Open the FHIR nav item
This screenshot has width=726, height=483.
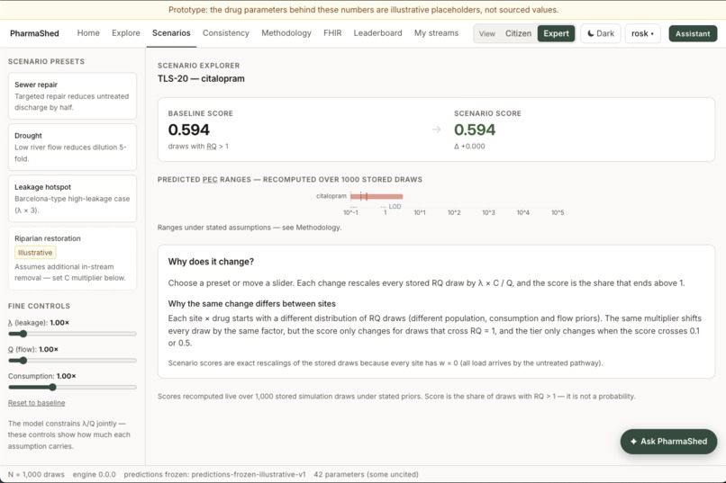pos(332,32)
